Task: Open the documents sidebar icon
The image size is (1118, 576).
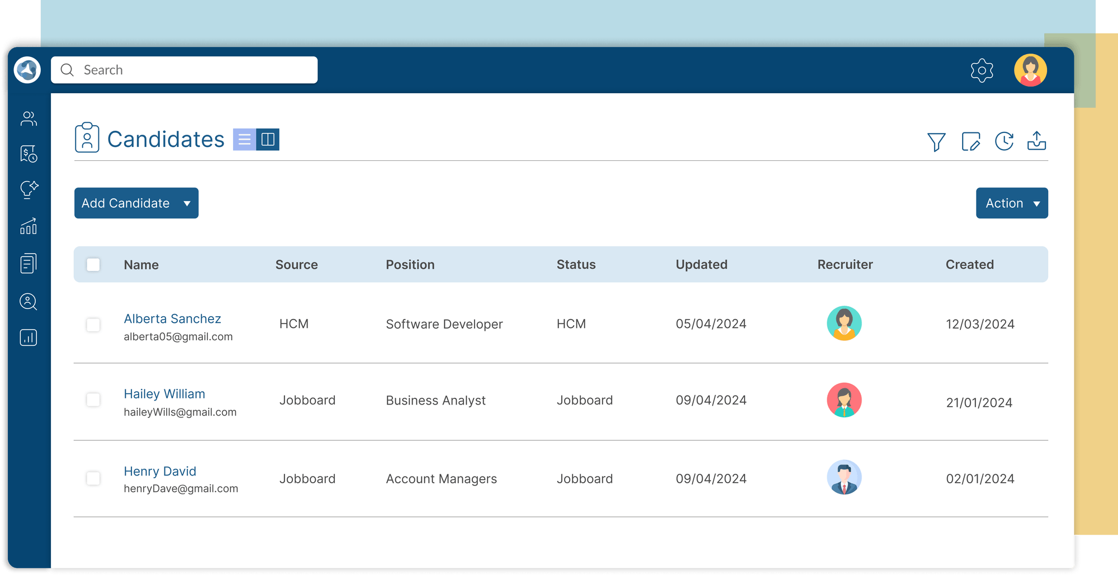Action: point(28,264)
